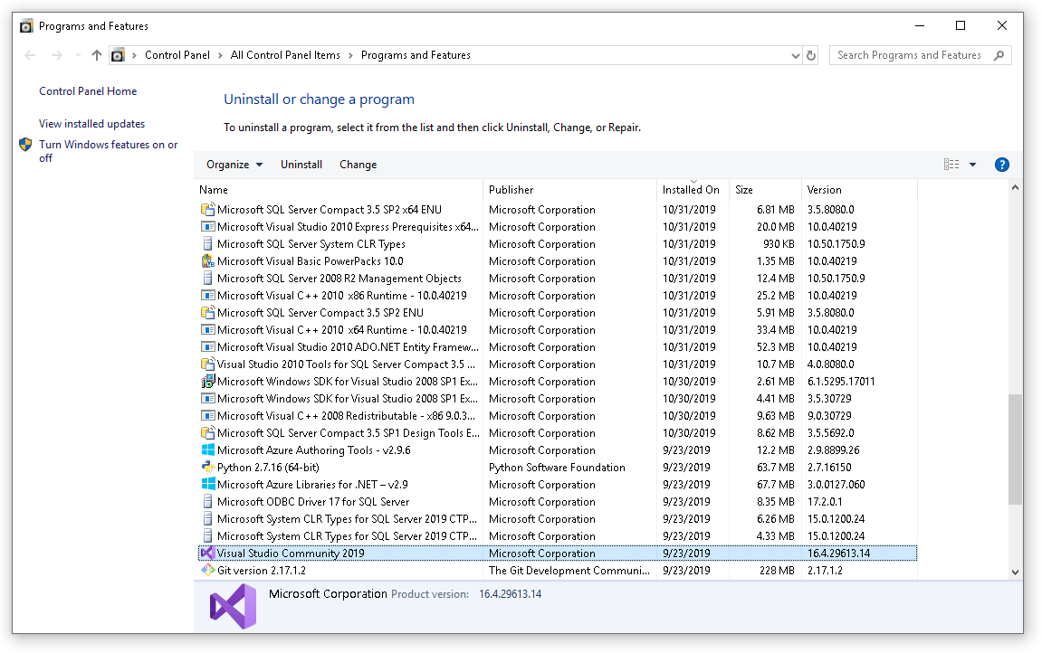Screen dimensions: 1042x653
Task: Sort by Name column header
Action: tap(339, 190)
